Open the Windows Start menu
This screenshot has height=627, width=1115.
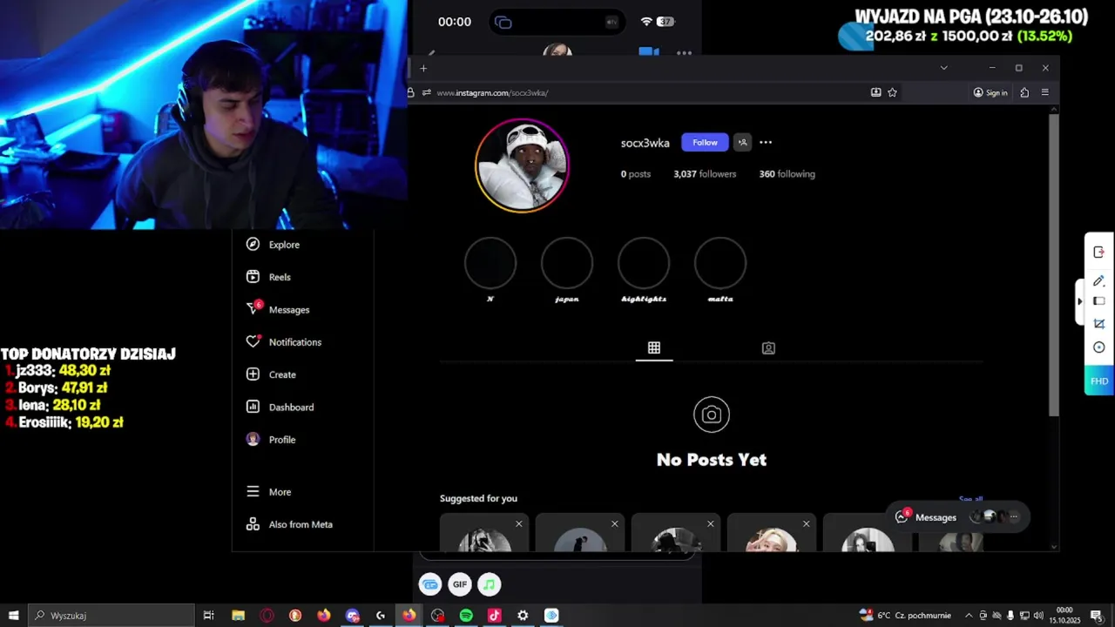13,616
